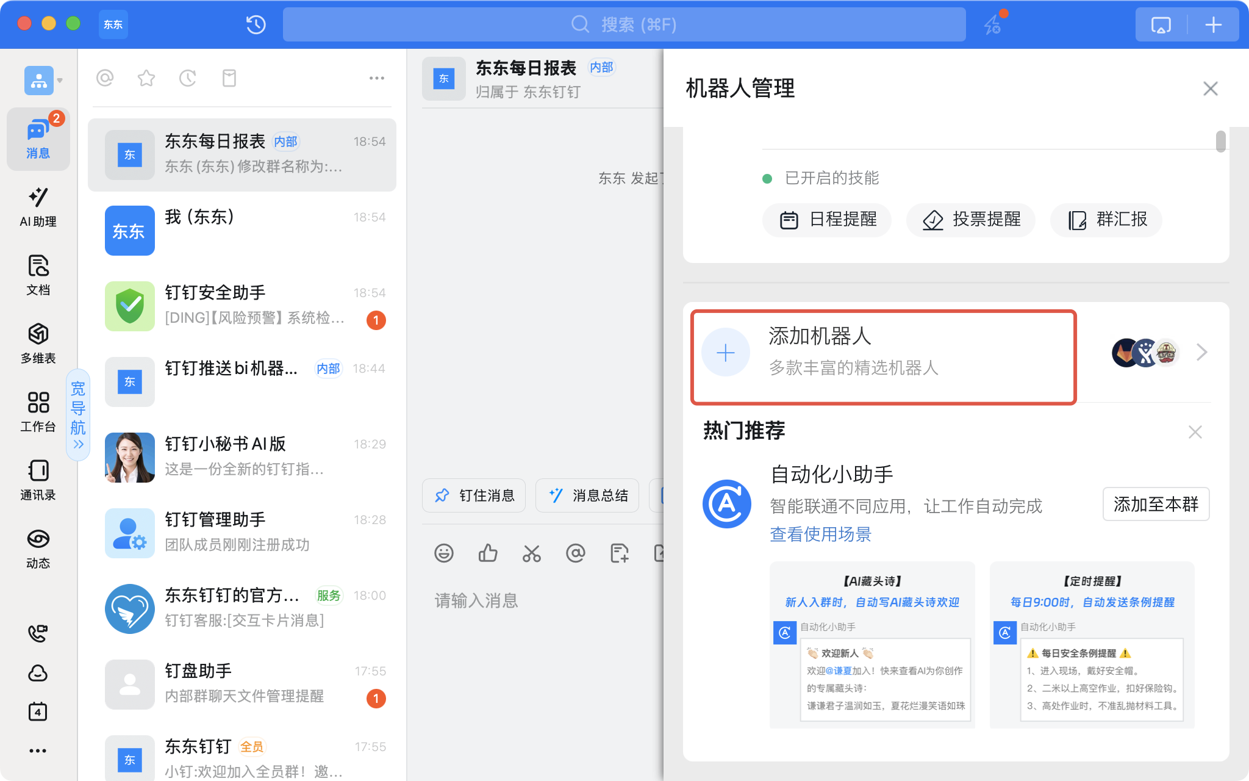Click the history clock icon in title bar
Image resolution: width=1249 pixels, height=781 pixels.
point(256,24)
